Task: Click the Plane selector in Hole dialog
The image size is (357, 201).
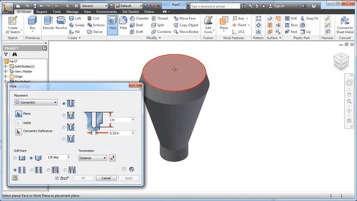Action: click(x=18, y=114)
